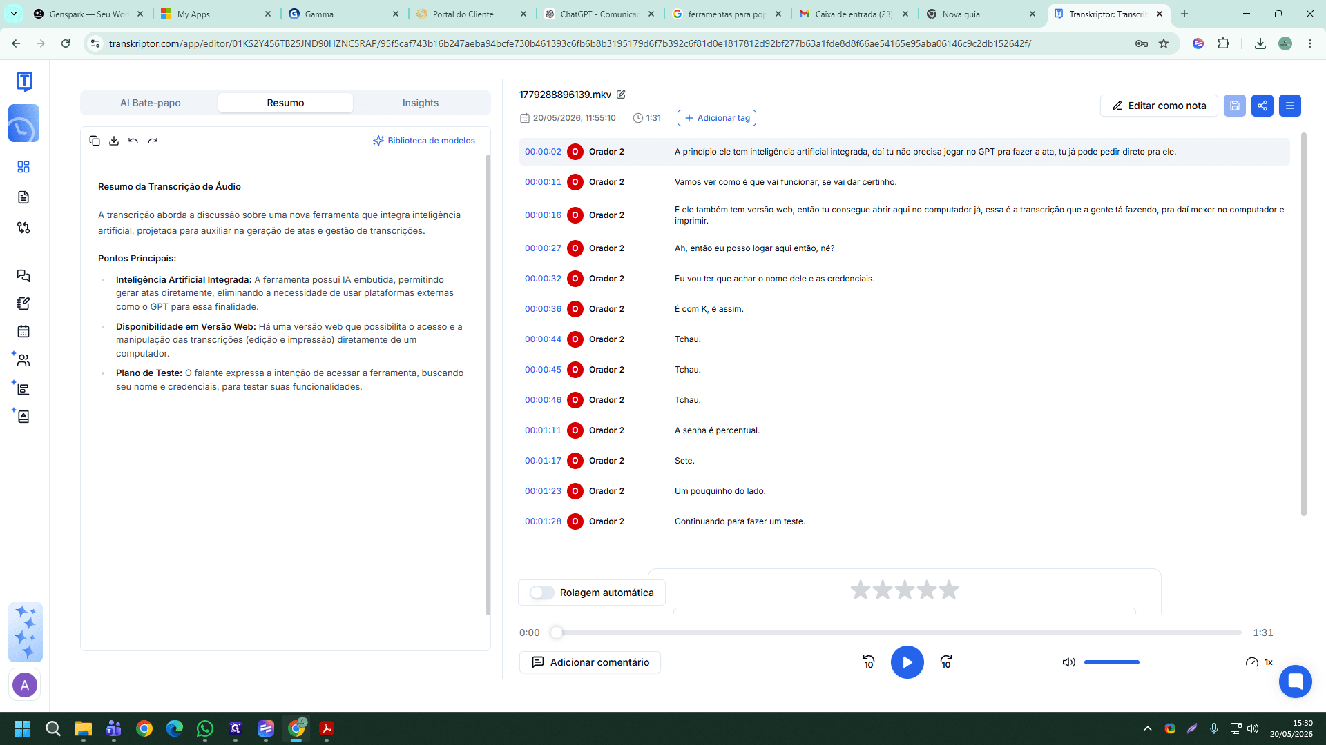
Task: Open the support chat bubble widget
Action: 1296,682
